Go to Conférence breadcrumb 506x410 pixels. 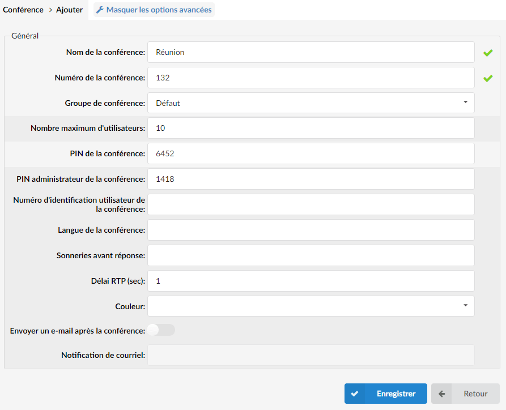(23, 10)
